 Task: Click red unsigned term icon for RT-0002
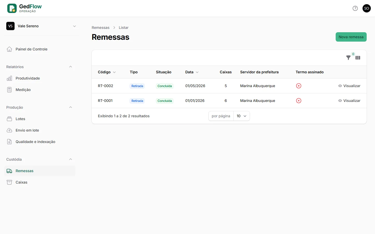point(299,86)
